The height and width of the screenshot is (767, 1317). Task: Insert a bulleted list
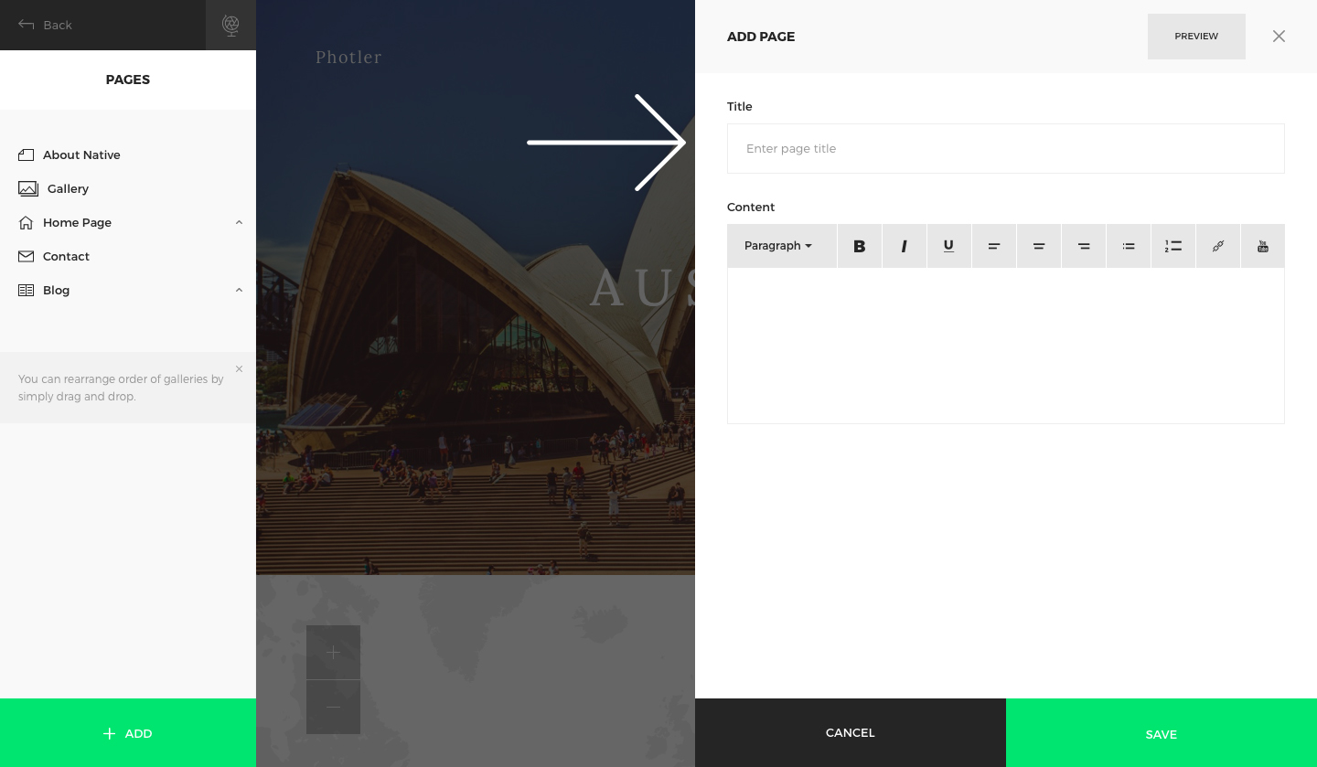tap(1129, 246)
